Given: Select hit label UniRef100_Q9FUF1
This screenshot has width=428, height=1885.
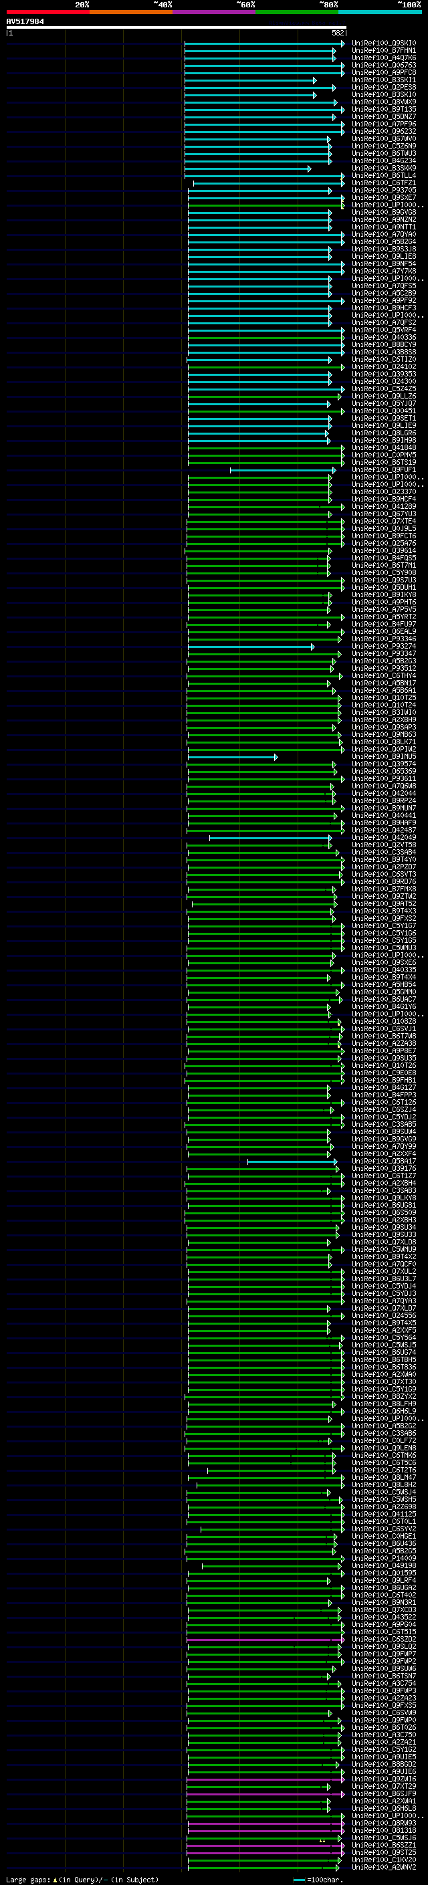Looking at the screenshot, I should point(384,470).
